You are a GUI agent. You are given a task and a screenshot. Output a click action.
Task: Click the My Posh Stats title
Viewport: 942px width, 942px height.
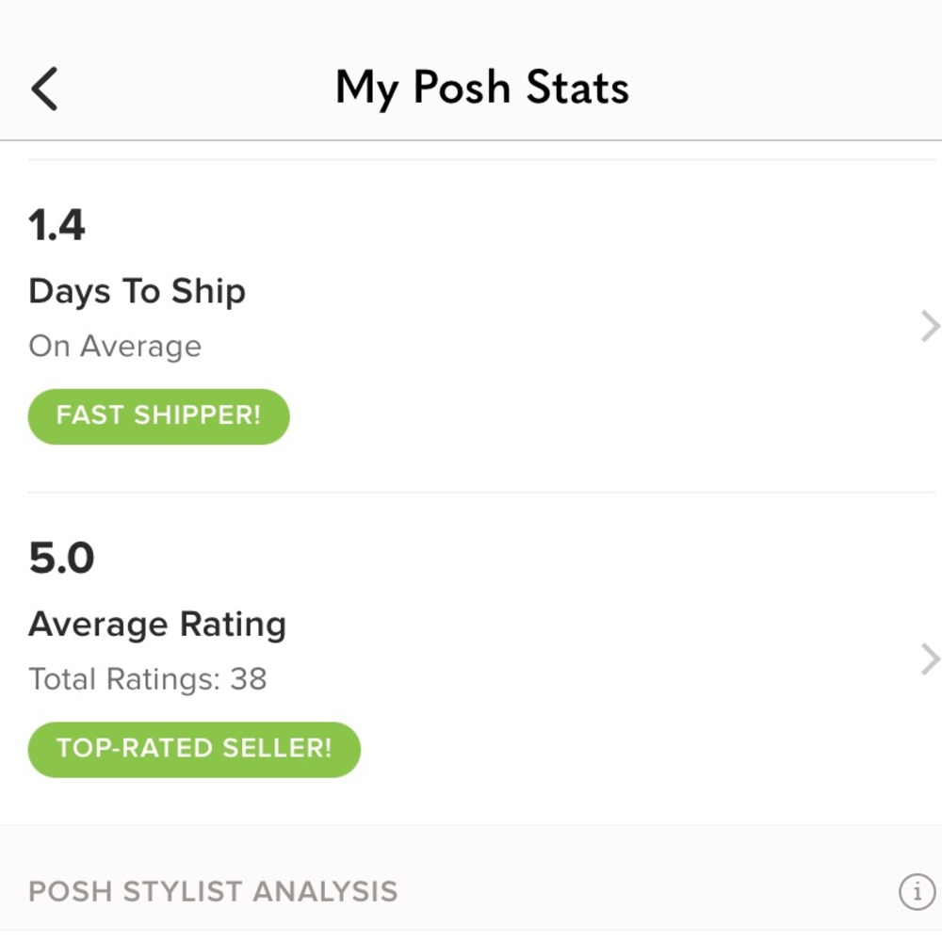coord(481,89)
